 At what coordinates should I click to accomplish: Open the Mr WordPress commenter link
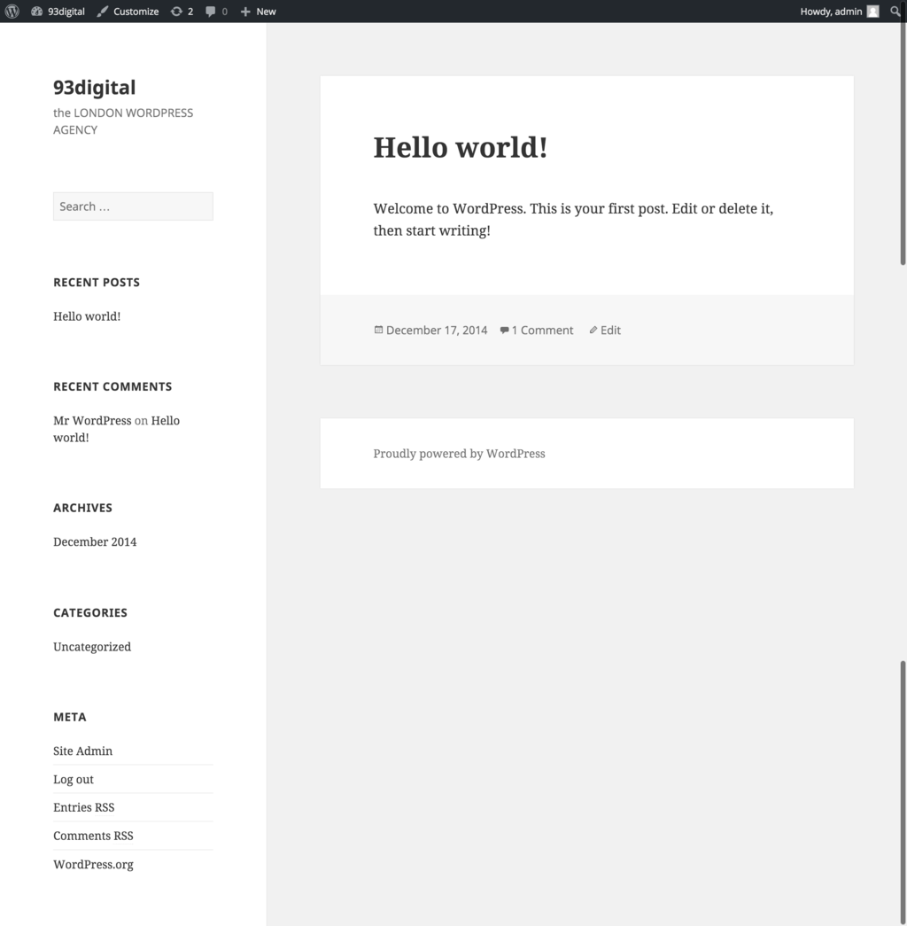[92, 420]
